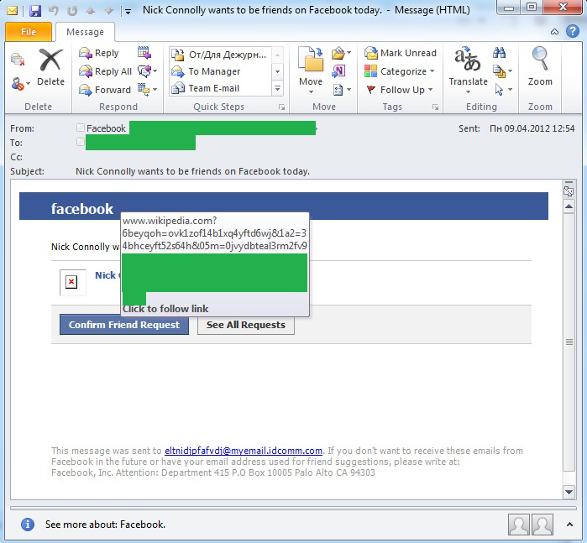Image resolution: width=587 pixels, height=543 pixels.
Task: Send to OneNote icon
Action: tap(338, 70)
